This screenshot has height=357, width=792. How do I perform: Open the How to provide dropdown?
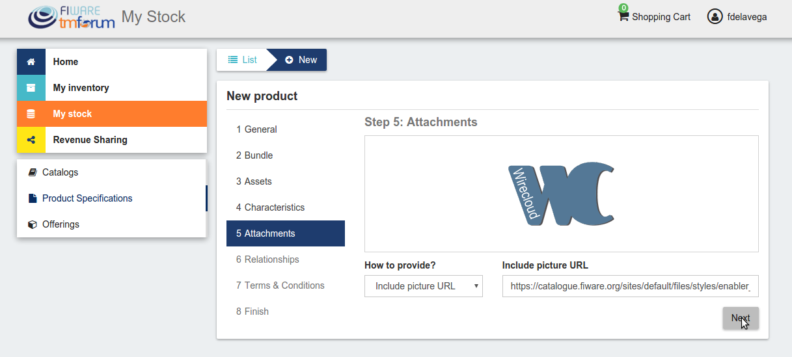[x=424, y=286]
